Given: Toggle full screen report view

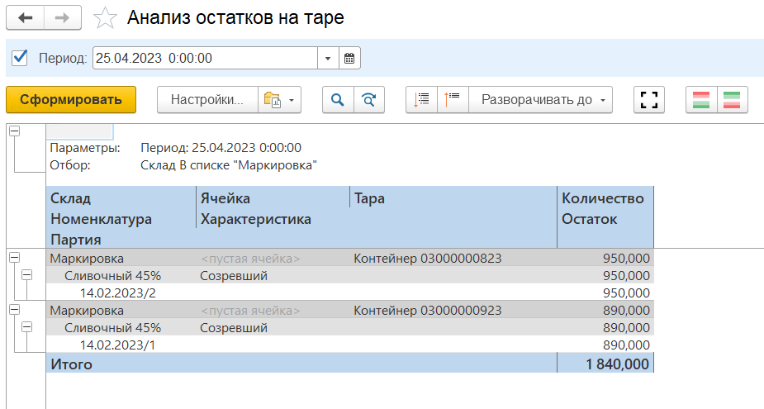Looking at the screenshot, I should pyautogui.click(x=649, y=100).
